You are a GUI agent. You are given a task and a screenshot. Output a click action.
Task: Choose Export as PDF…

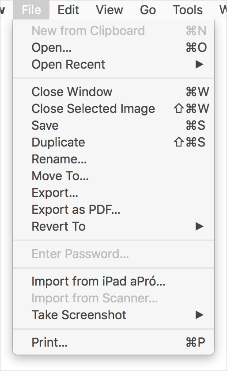click(113, 210)
